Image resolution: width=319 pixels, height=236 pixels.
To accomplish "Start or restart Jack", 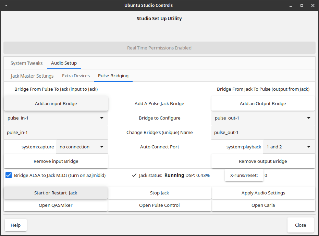I will click(x=56, y=193).
